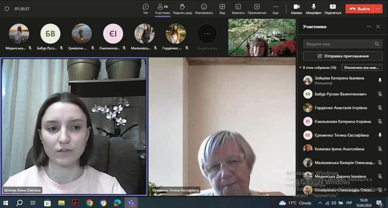Image resolution: width=388 pixels, height=208 pixels.
Task: Open the Reactions menu
Action: tap(204, 9)
